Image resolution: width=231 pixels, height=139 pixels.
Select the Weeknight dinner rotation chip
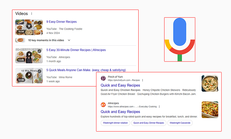coord(115,123)
